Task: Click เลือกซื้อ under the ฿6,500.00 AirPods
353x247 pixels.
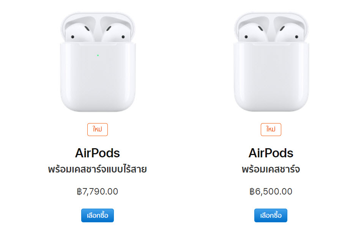Action: (x=271, y=215)
